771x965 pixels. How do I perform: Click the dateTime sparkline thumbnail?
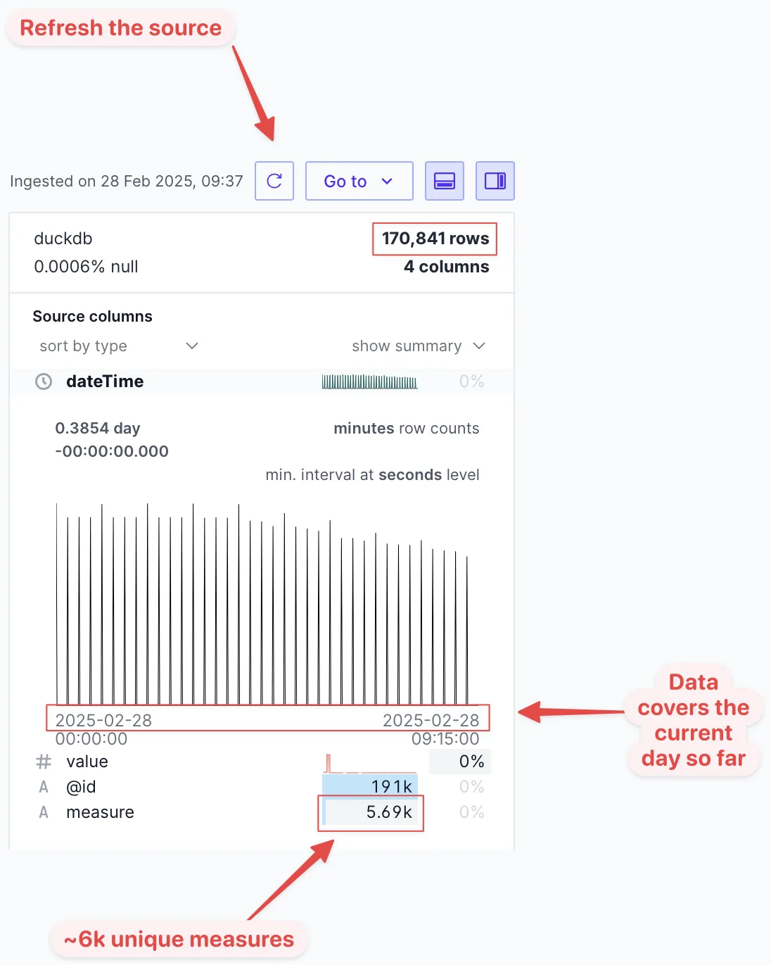369,382
